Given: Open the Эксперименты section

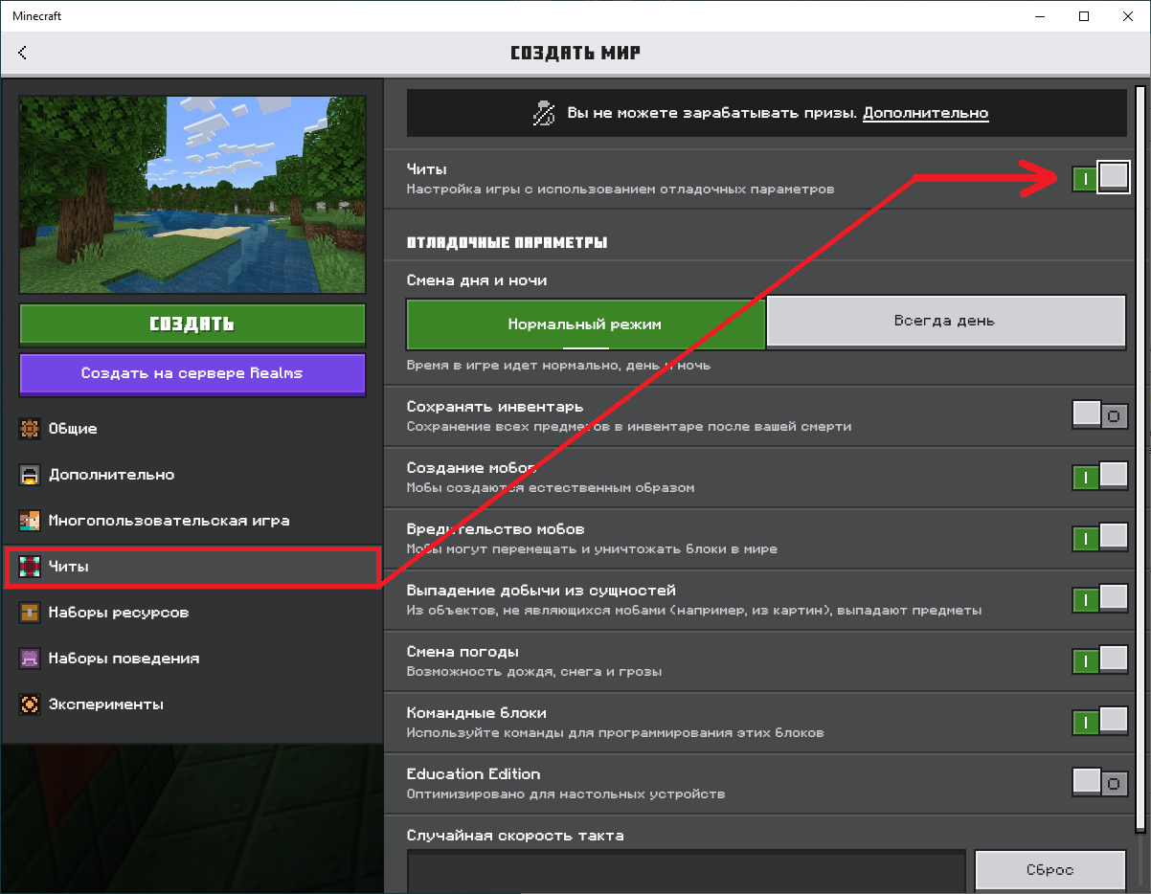Looking at the screenshot, I should [192, 704].
